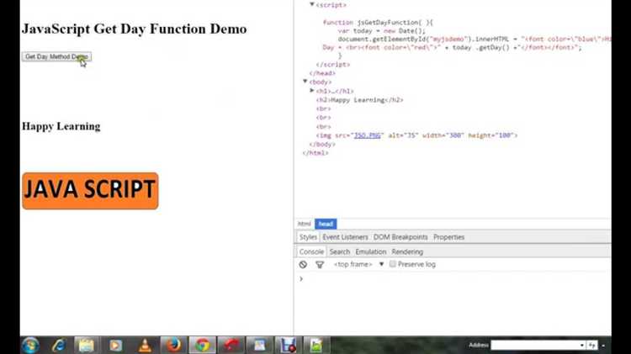This screenshot has width=631, height=354.
Task: Open the Rendering drawer tab
Action: (x=407, y=251)
